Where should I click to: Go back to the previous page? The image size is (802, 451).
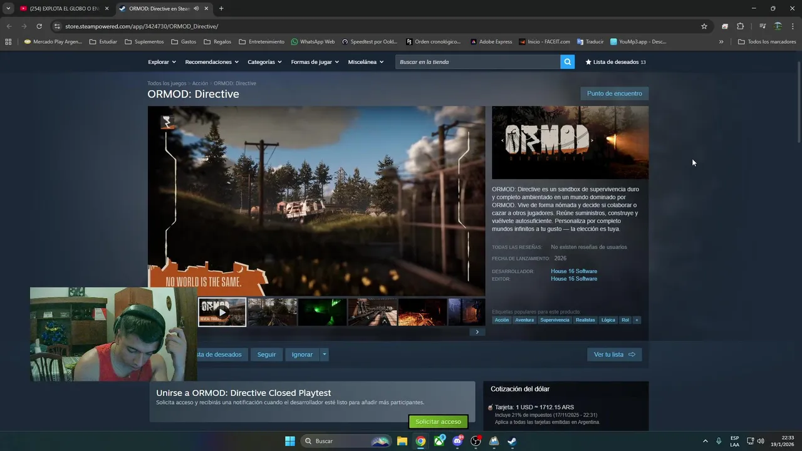pyautogui.click(x=9, y=26)
